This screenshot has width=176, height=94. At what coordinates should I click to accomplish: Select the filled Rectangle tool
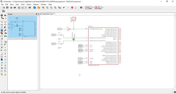(2, 60)
